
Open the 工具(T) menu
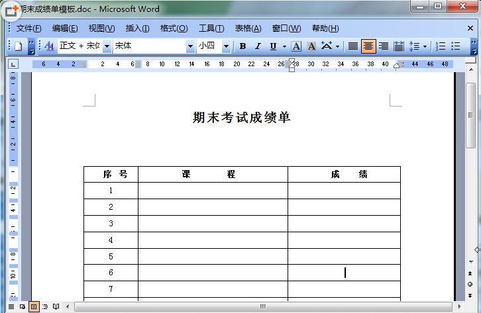pos(211,28)
